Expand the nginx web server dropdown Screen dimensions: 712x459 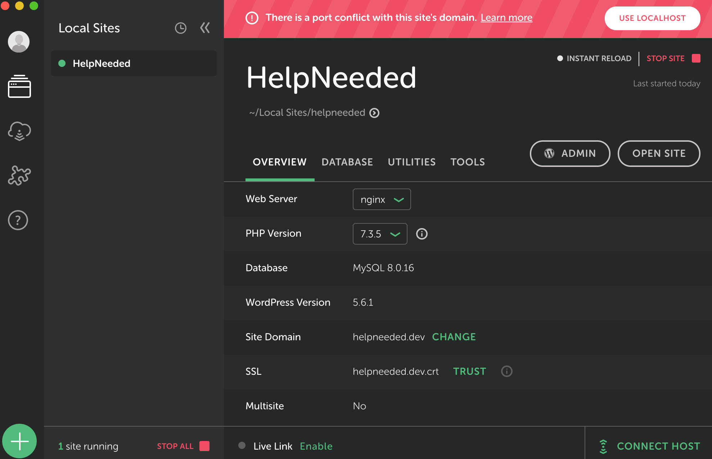pyautogui.click(x=382, y=199)
